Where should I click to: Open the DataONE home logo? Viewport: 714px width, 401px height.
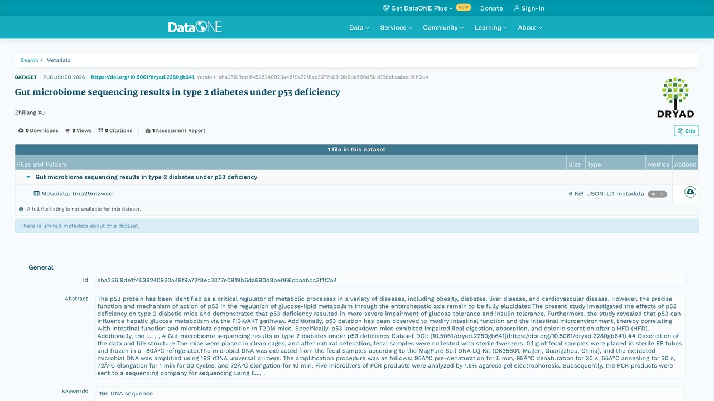click(195, 27)
